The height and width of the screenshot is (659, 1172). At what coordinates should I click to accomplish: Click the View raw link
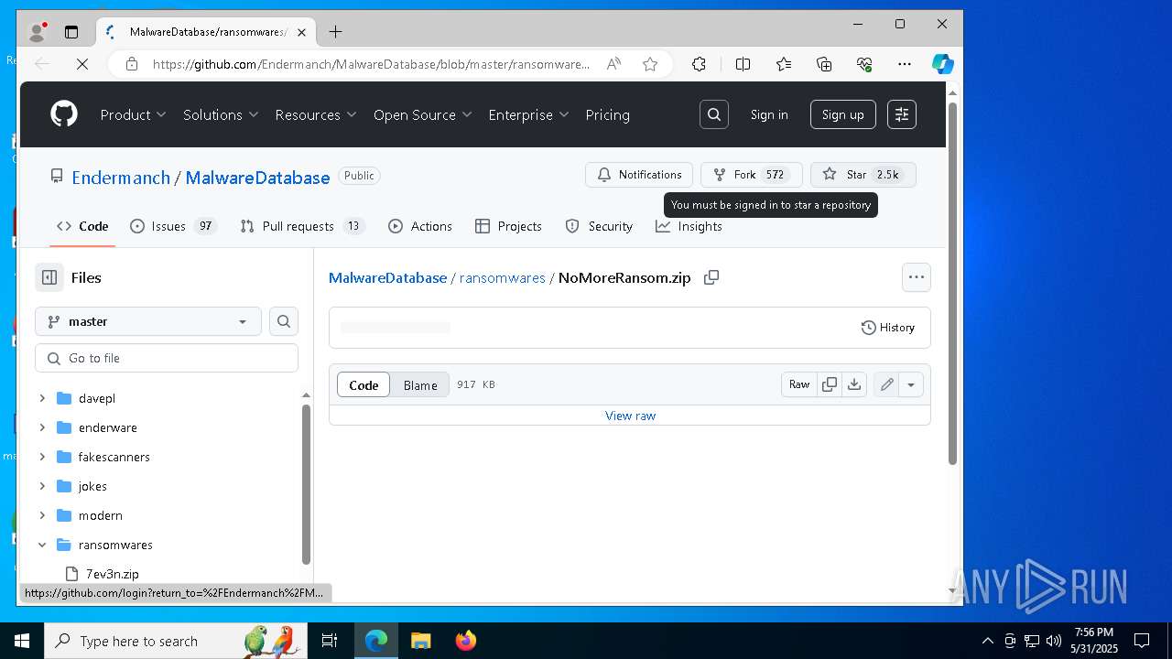click(x=630, y=416)
